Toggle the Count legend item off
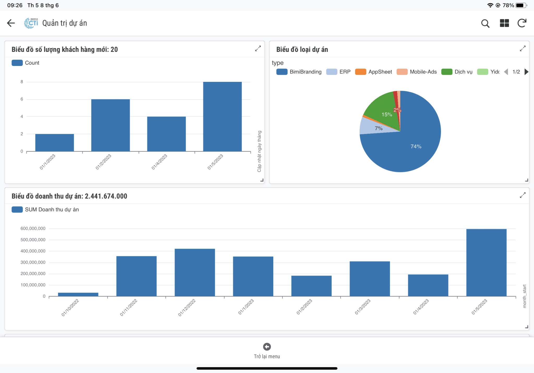Image resolution: width=534 pixels, height=373 pixels. point(25,63)
